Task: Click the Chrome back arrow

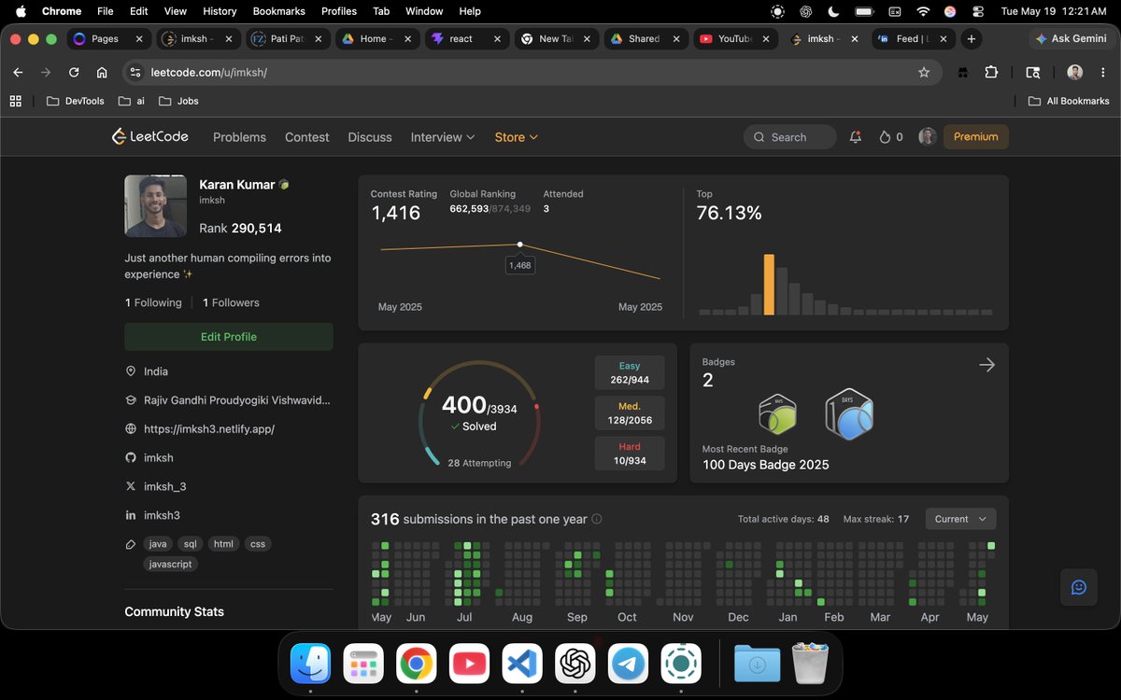Action: tap(18, 72)
